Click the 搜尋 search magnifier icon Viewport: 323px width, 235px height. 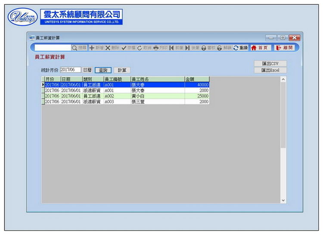pos(75,48)
